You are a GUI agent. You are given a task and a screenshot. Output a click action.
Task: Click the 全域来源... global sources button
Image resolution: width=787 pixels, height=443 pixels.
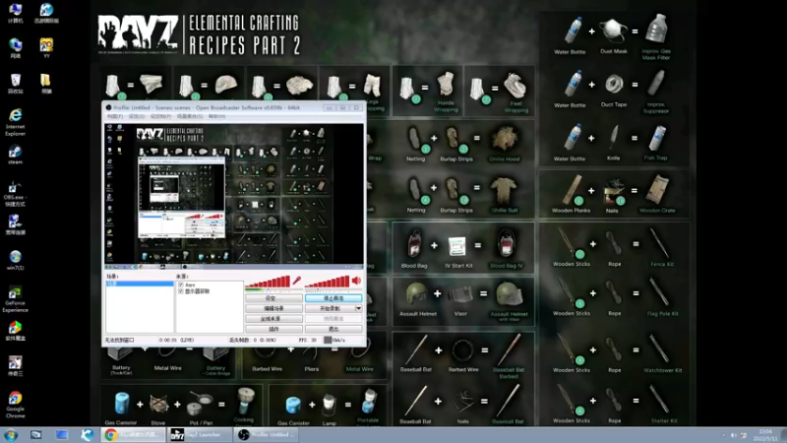pos(273,318)
